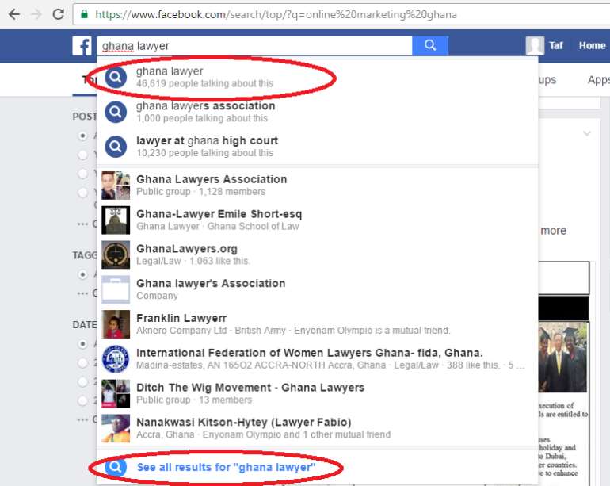Image resolution: width=610 pixels, height=486 pixels.
Task: Open Ditch The Wig Movement - Ghana Lawyers
Action: (318, 393)
